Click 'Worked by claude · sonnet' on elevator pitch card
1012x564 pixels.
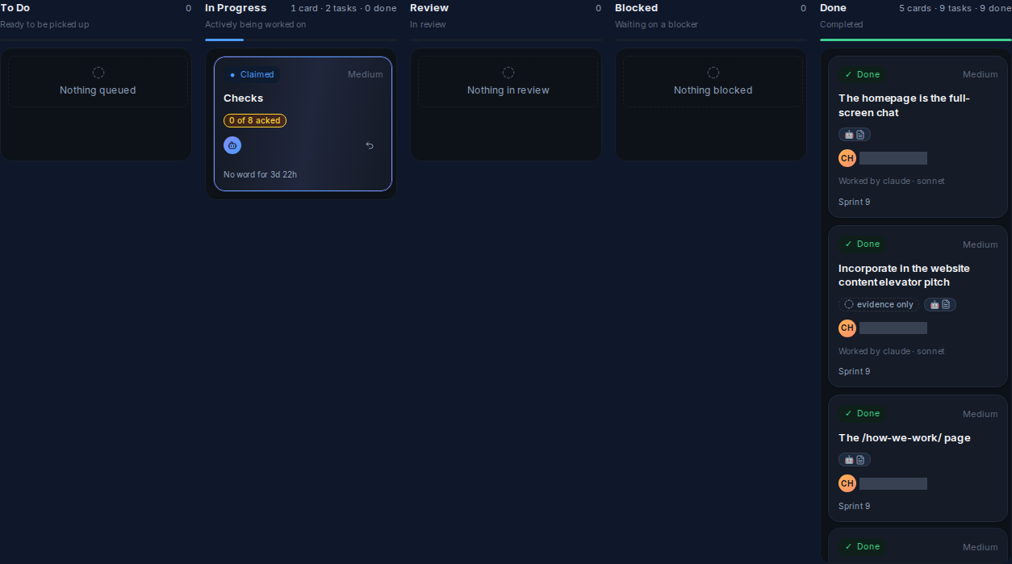coord(892,351)
